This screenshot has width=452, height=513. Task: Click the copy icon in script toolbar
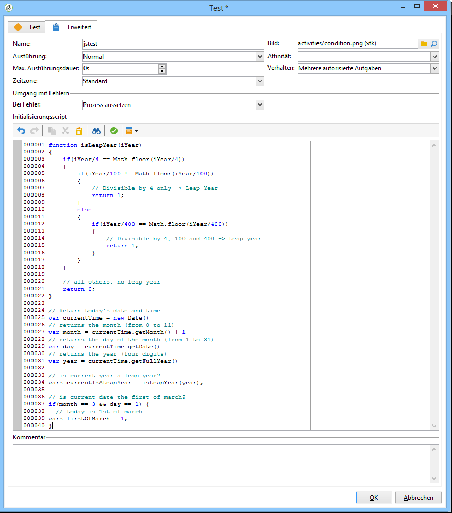pyautogui.click(x=52, y=131)
